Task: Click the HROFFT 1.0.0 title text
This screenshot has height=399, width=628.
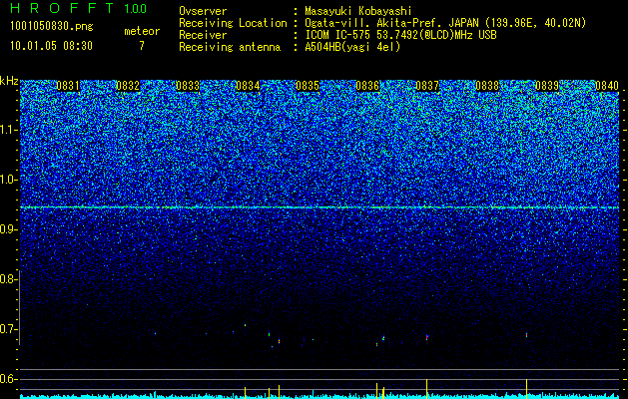Action: (78, 8)
